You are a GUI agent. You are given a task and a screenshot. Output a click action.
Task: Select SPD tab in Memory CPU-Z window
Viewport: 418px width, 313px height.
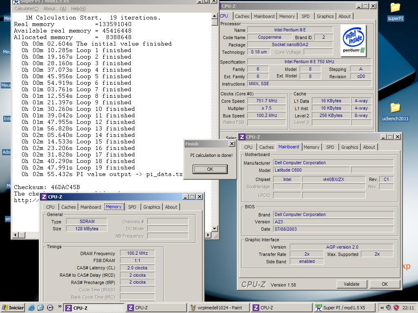click(x=132, y=207)
